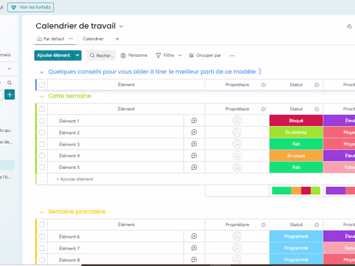Open the conversation bubble for Élément 1
Image resolution: width=355 pixels, height=266 pixels.
[194, 120]
